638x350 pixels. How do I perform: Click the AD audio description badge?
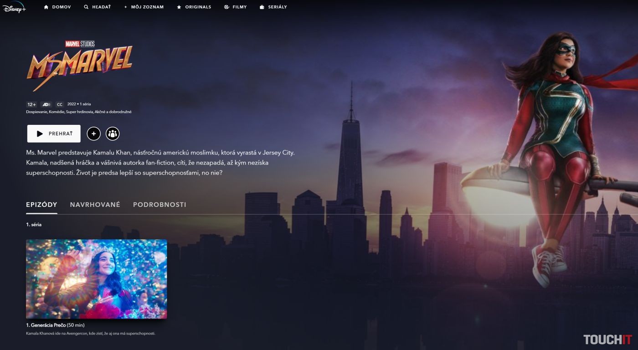point(46,104)
